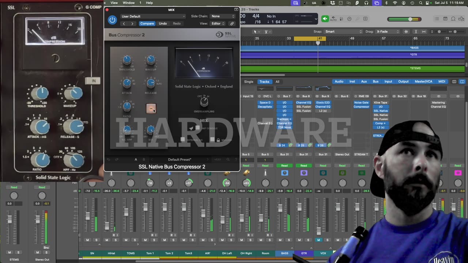Open Spotlight search in menu bar
Image resolution: width=468 pixels, height=263 pixels.
pos(421,3)
